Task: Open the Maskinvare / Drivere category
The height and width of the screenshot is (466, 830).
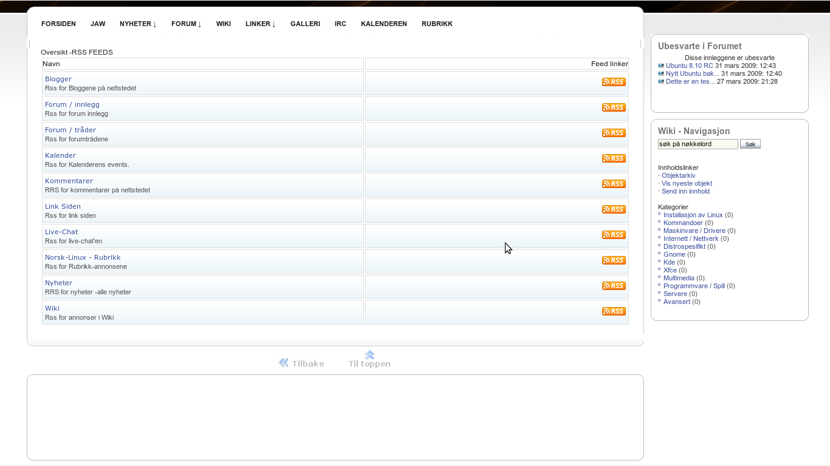Action: click(695, 231)
